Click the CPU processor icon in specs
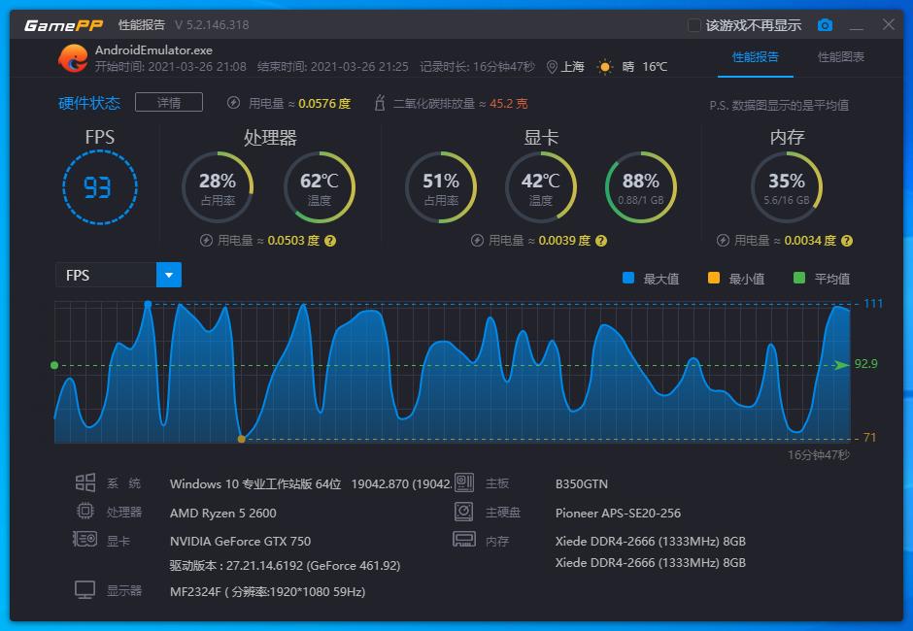The height and width of the screenshot is (631, 913). tap(86, 513)
